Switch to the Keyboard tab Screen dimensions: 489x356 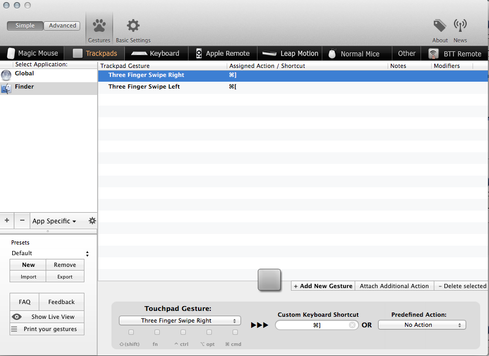[x=156, y=53]
